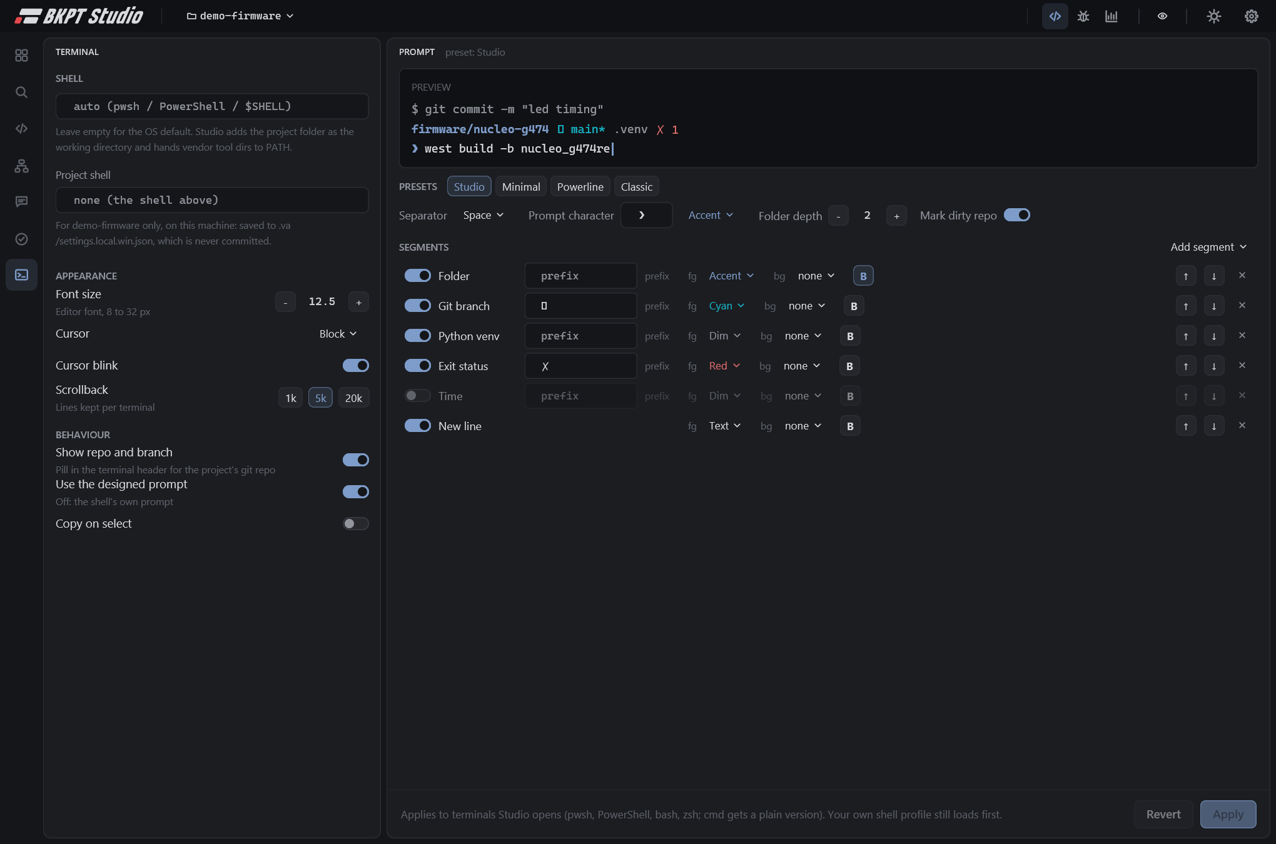Enable the Time segment toggle
The image size is (1276, 844).
(x=418, y=396)
